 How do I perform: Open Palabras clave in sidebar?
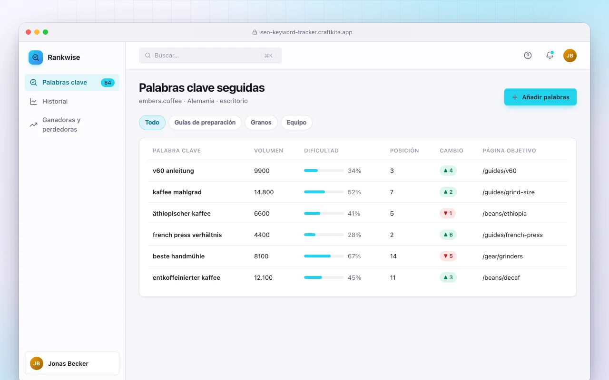pos(72,83)
